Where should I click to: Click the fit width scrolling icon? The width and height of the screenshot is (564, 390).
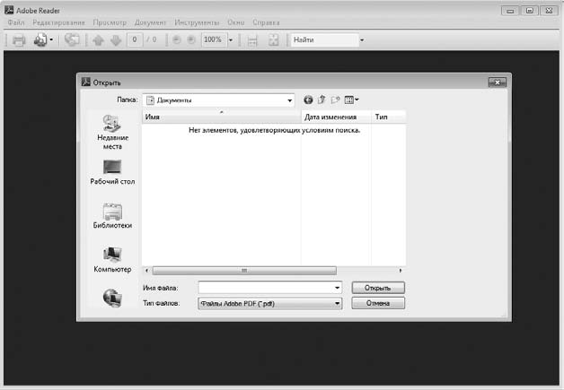pos(252,40)
